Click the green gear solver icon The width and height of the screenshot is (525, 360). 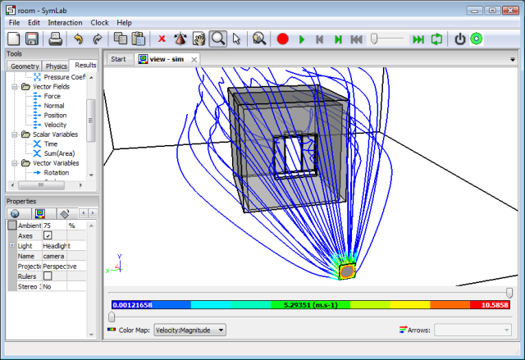(x=477, y=39)
